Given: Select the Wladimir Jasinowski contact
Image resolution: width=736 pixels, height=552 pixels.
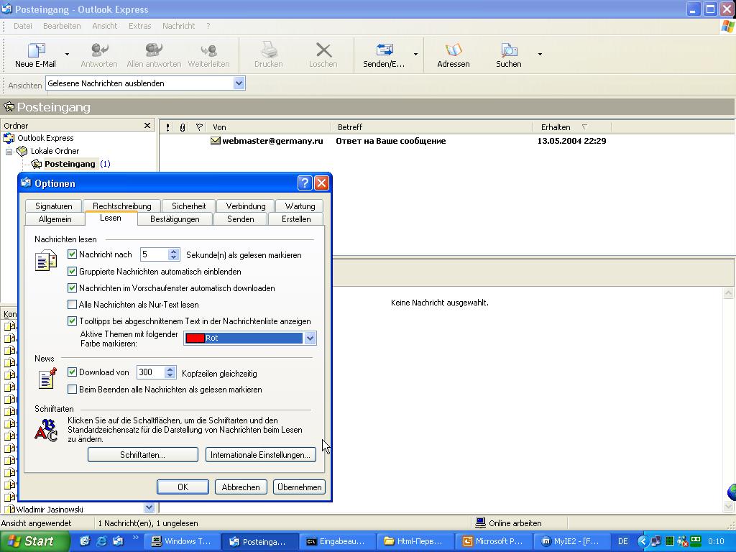Looking at the screenshot, I should pyautogui.click(x=50, y=510).
